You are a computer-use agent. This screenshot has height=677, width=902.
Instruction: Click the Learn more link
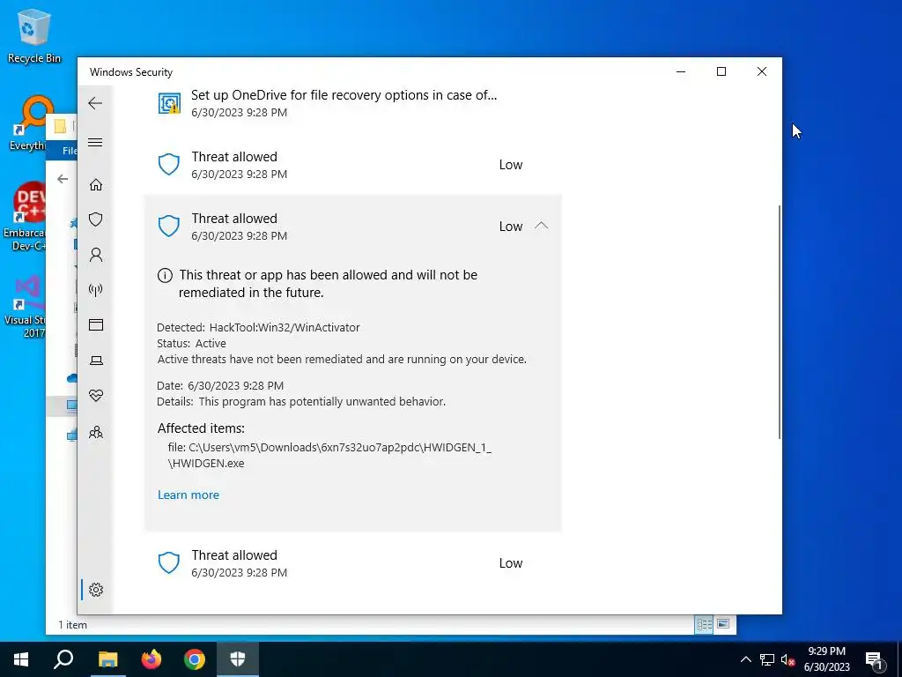click(x=189, y=495)
